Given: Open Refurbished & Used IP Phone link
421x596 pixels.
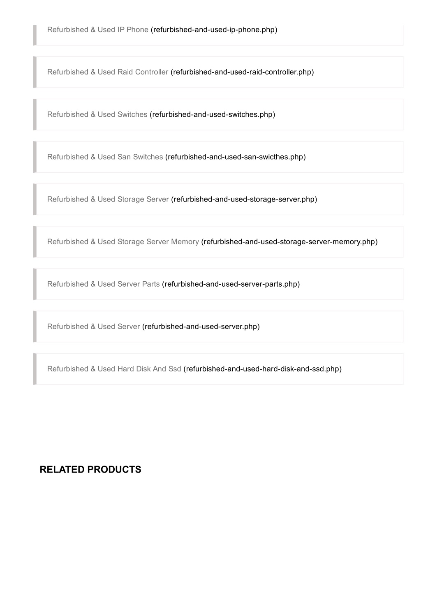Looking at the screenshot, I should pyautogui.click(x=98, y=30).
